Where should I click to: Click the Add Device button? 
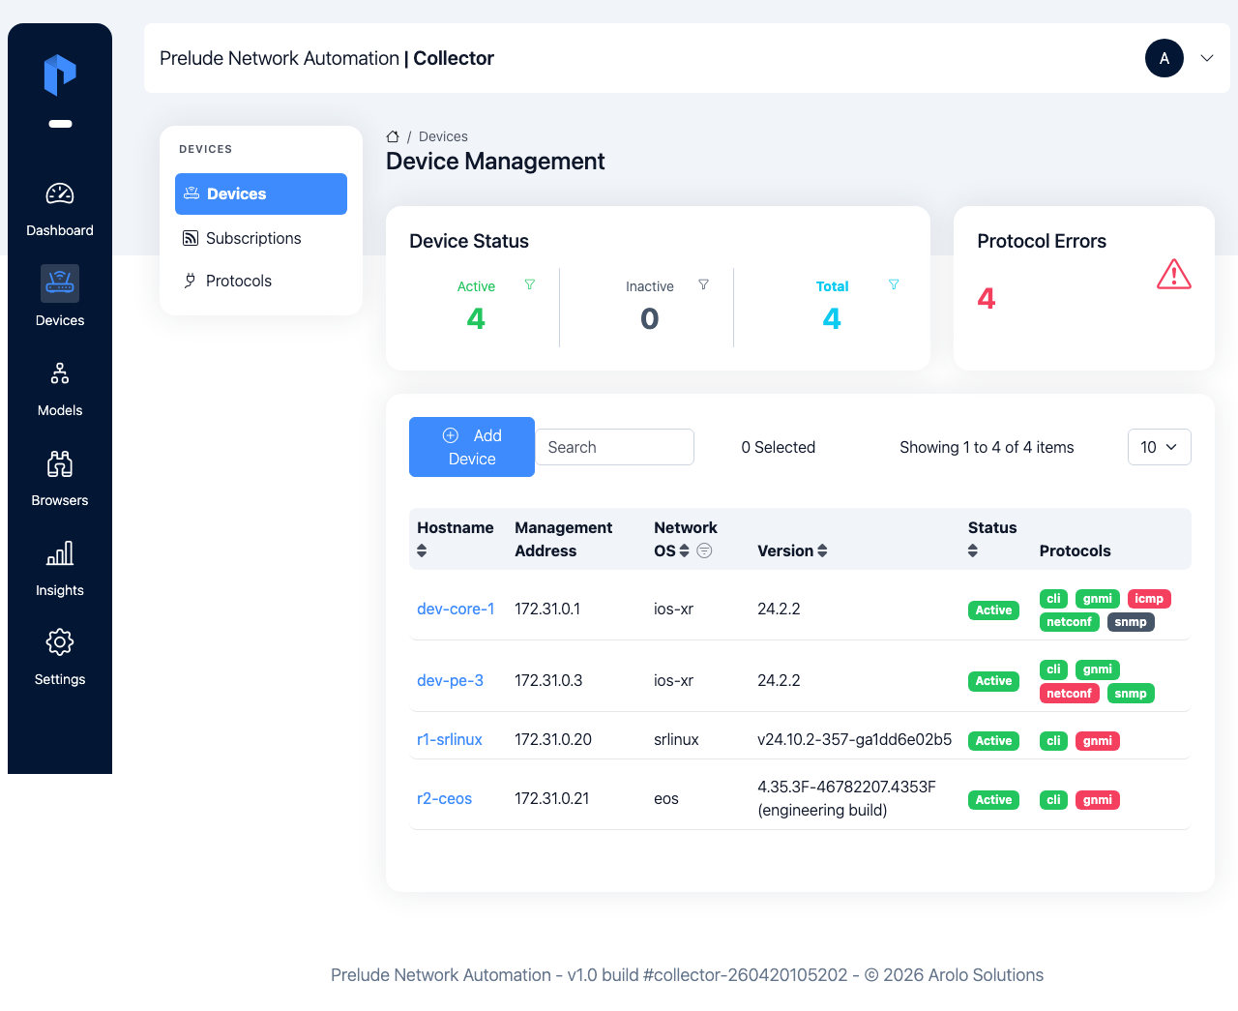point(472,447)
